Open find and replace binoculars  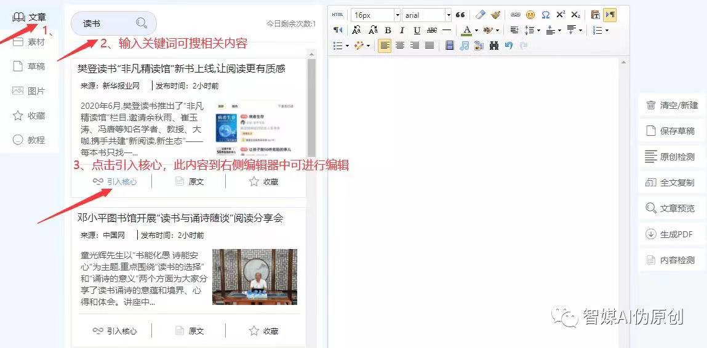pos(494,45)
